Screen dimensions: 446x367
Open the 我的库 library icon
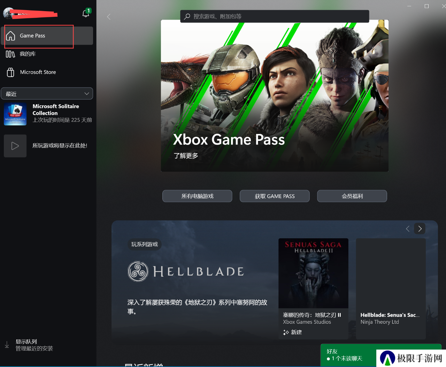tap(10, 54)
